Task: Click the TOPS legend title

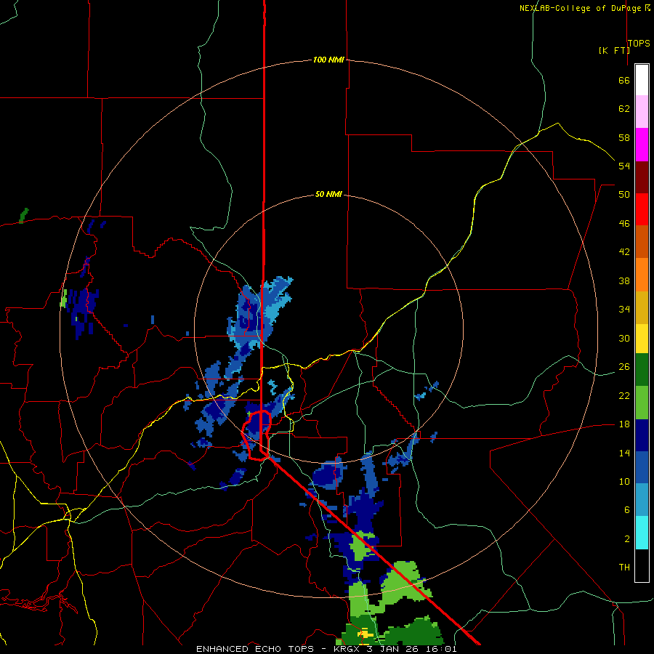Action: click(x=639, y=44)
